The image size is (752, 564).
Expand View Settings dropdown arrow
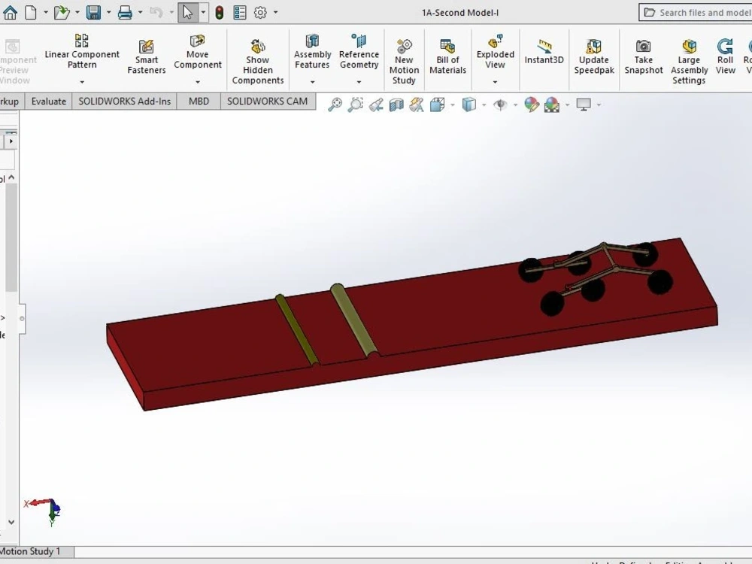point(599,105)
